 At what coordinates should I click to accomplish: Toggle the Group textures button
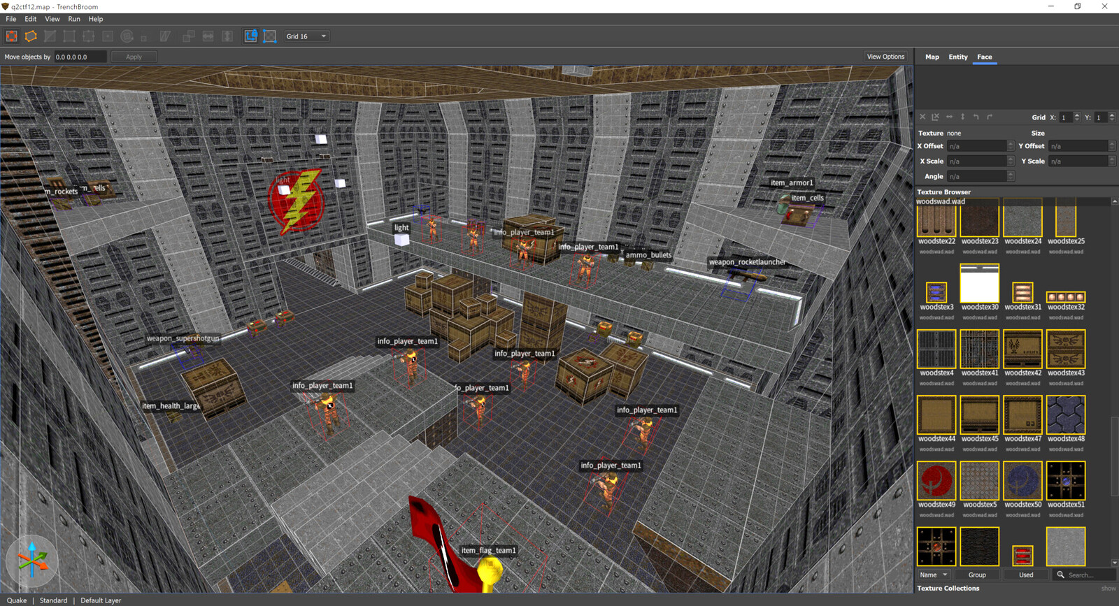(x=977, y=575)
